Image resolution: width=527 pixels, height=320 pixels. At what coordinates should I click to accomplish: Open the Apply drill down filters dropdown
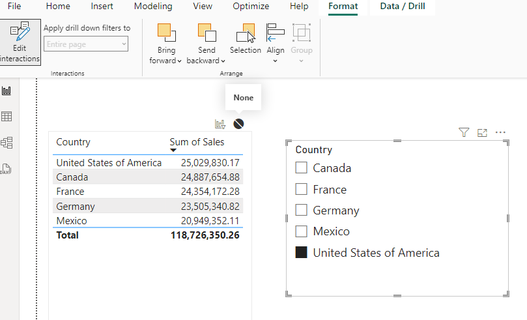click(x=86, y=44)
